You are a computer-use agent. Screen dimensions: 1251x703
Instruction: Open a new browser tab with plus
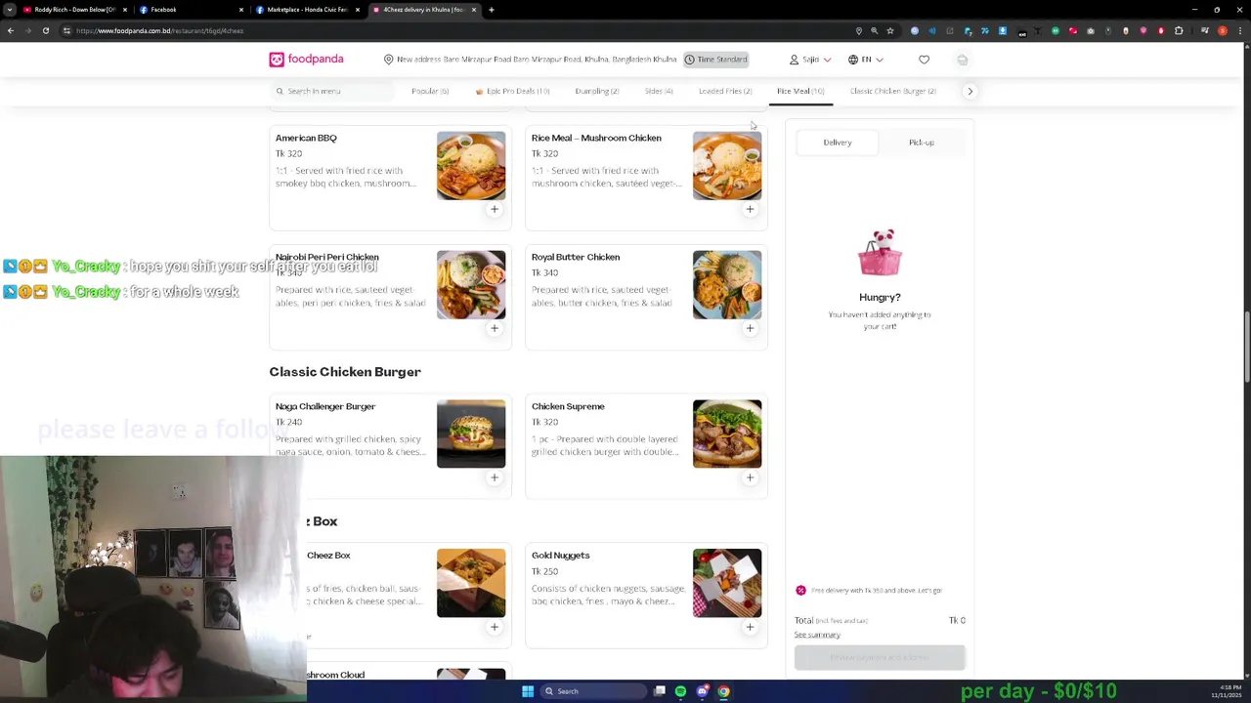point(492,10)
